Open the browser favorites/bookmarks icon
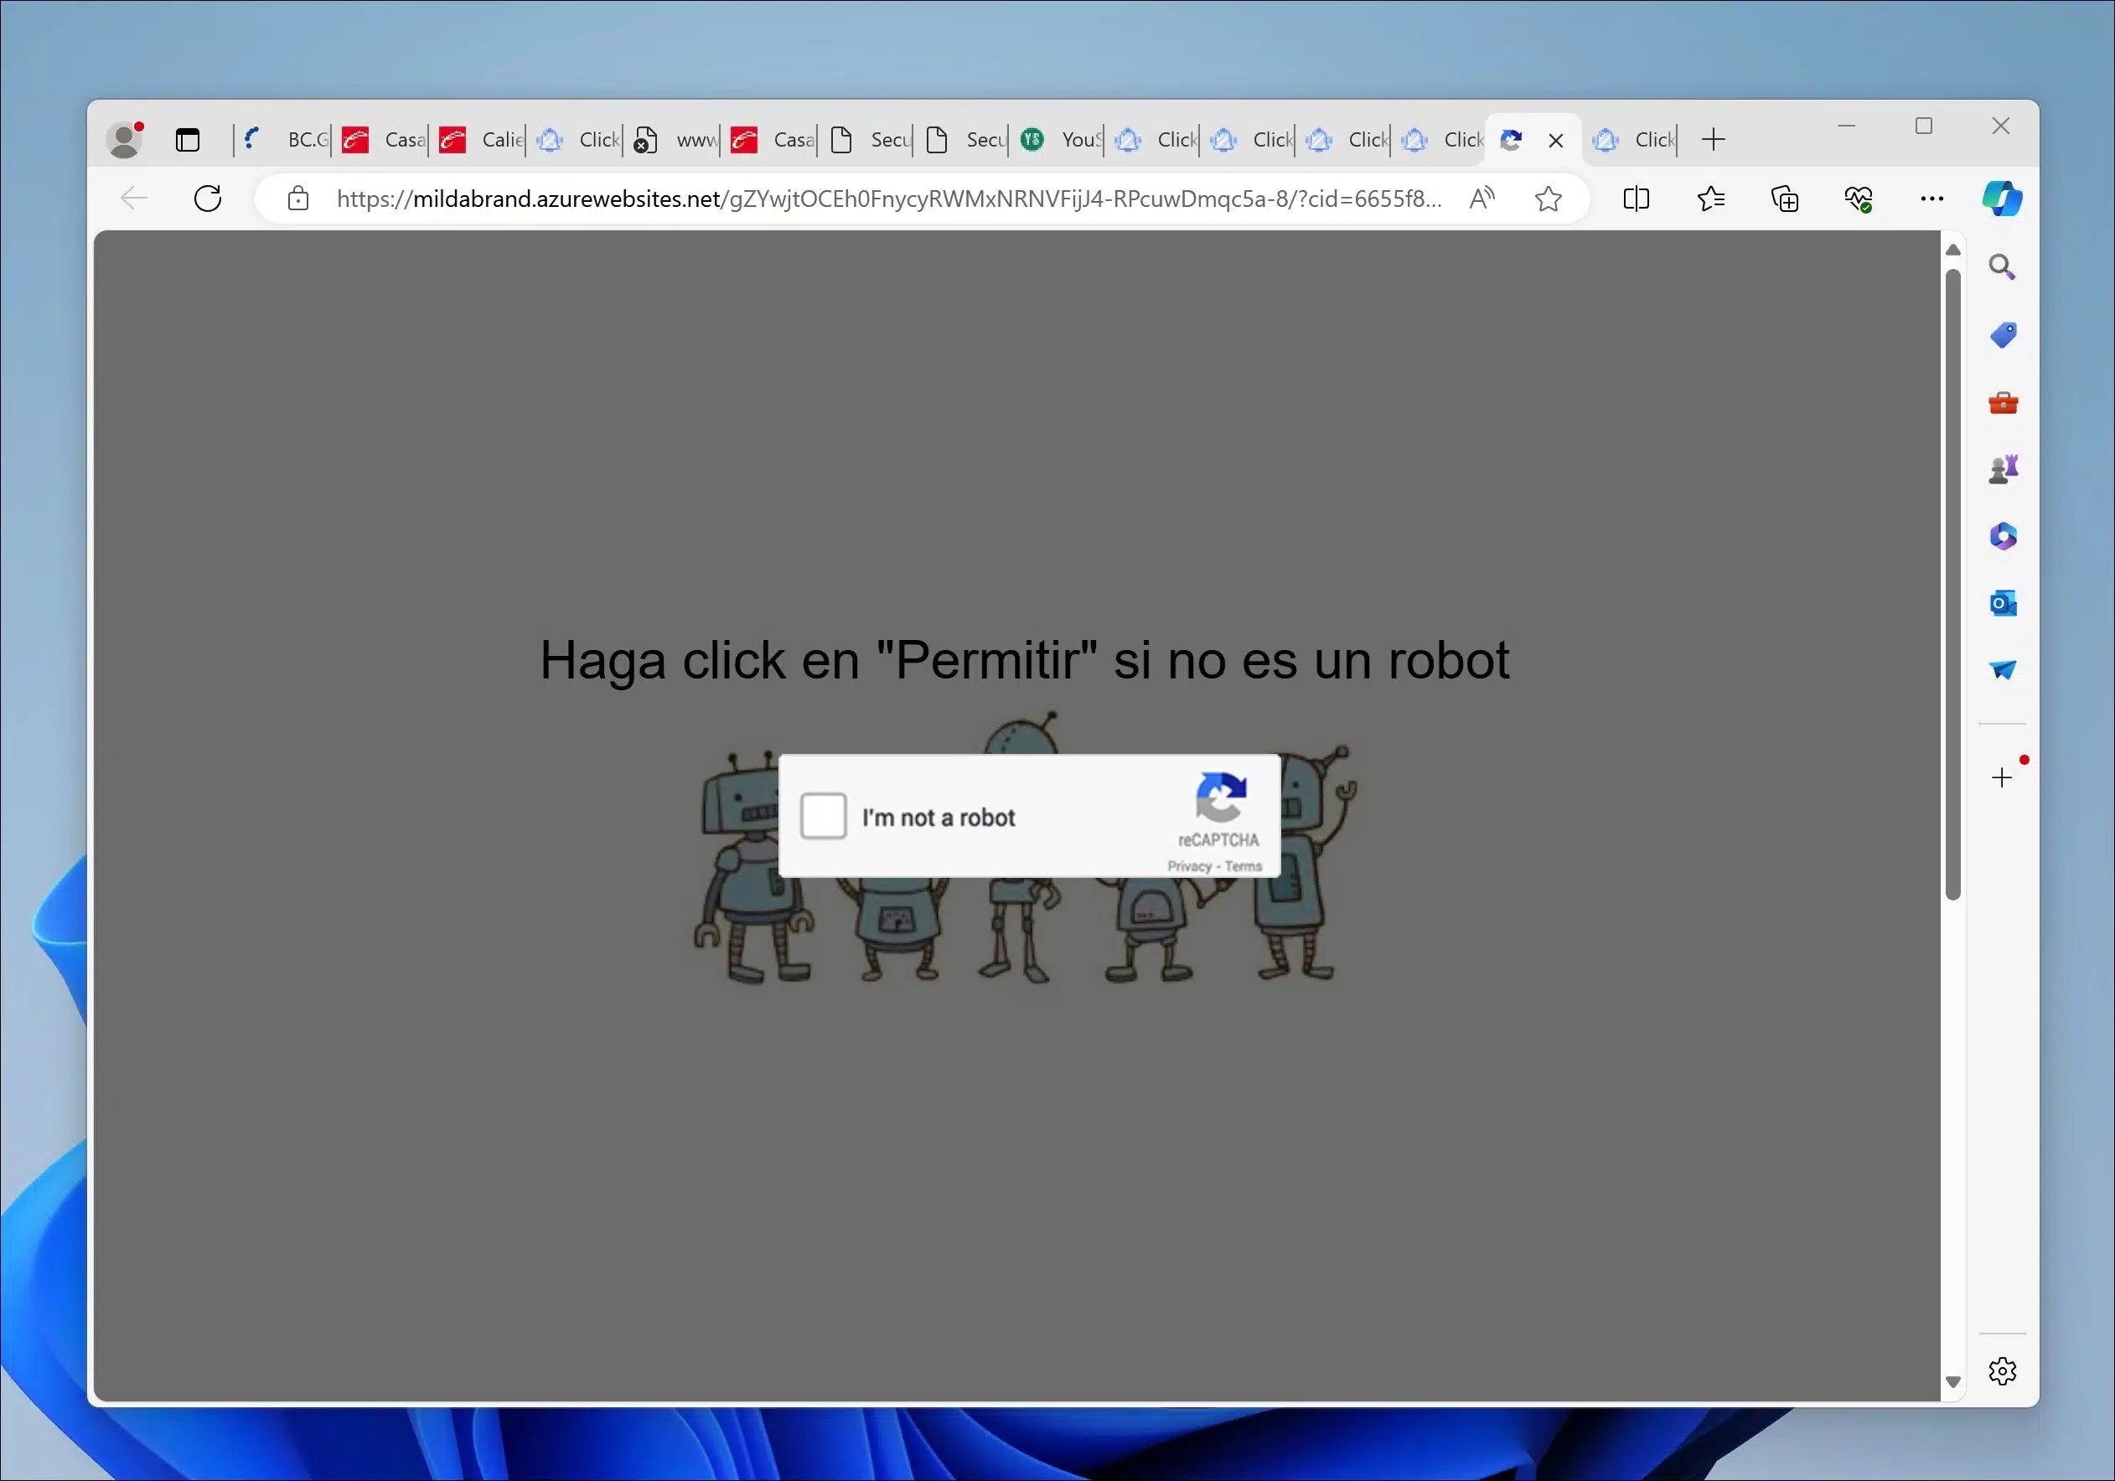Image resolution: width=2115 pixels, height=1481 pixels. point(1709,198)
